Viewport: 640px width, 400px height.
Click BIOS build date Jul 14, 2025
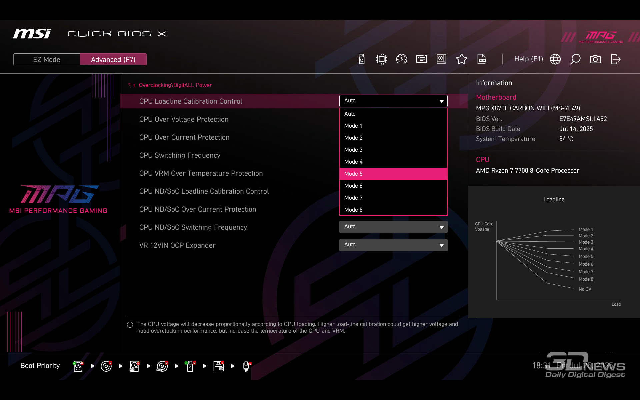(576, 129)
